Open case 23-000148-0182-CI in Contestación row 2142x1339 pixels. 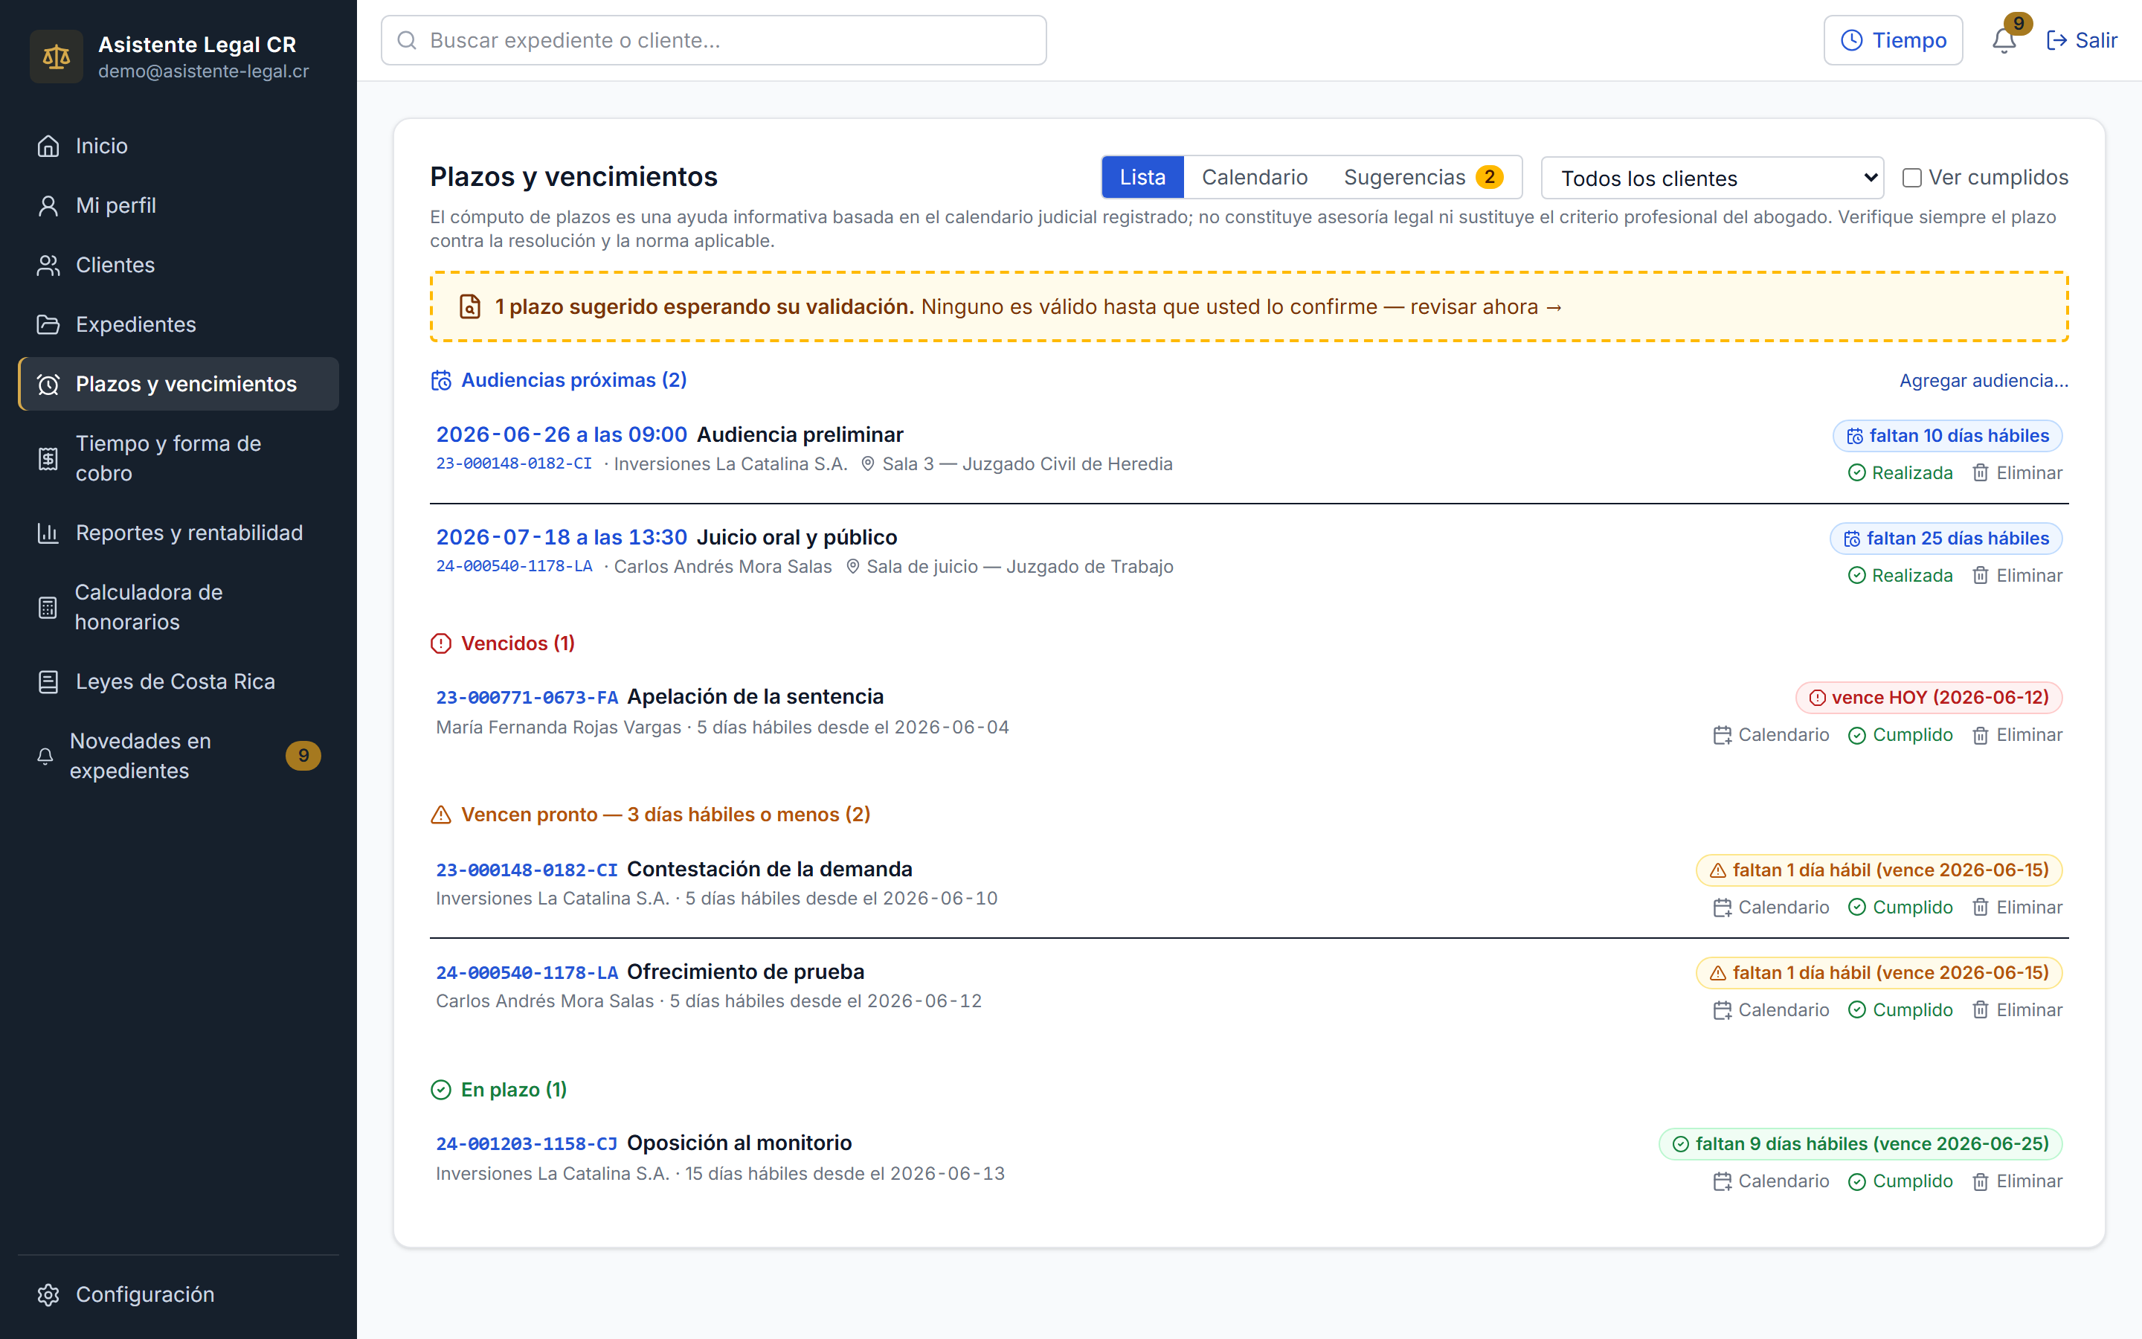point(527,870)
